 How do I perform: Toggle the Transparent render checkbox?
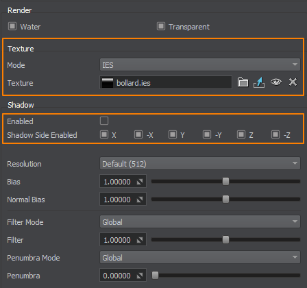pyautogui.click(x=161, y=26)
